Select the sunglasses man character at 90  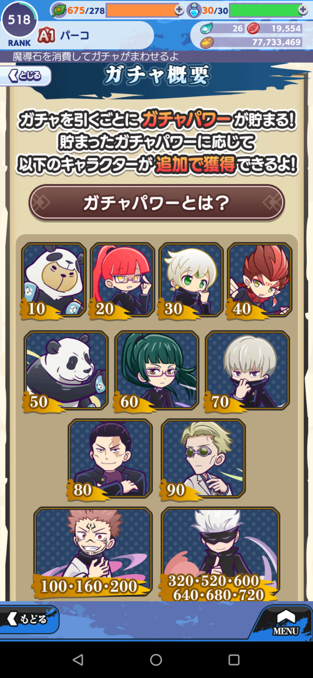pyautogui.click(x=203, y=459)
